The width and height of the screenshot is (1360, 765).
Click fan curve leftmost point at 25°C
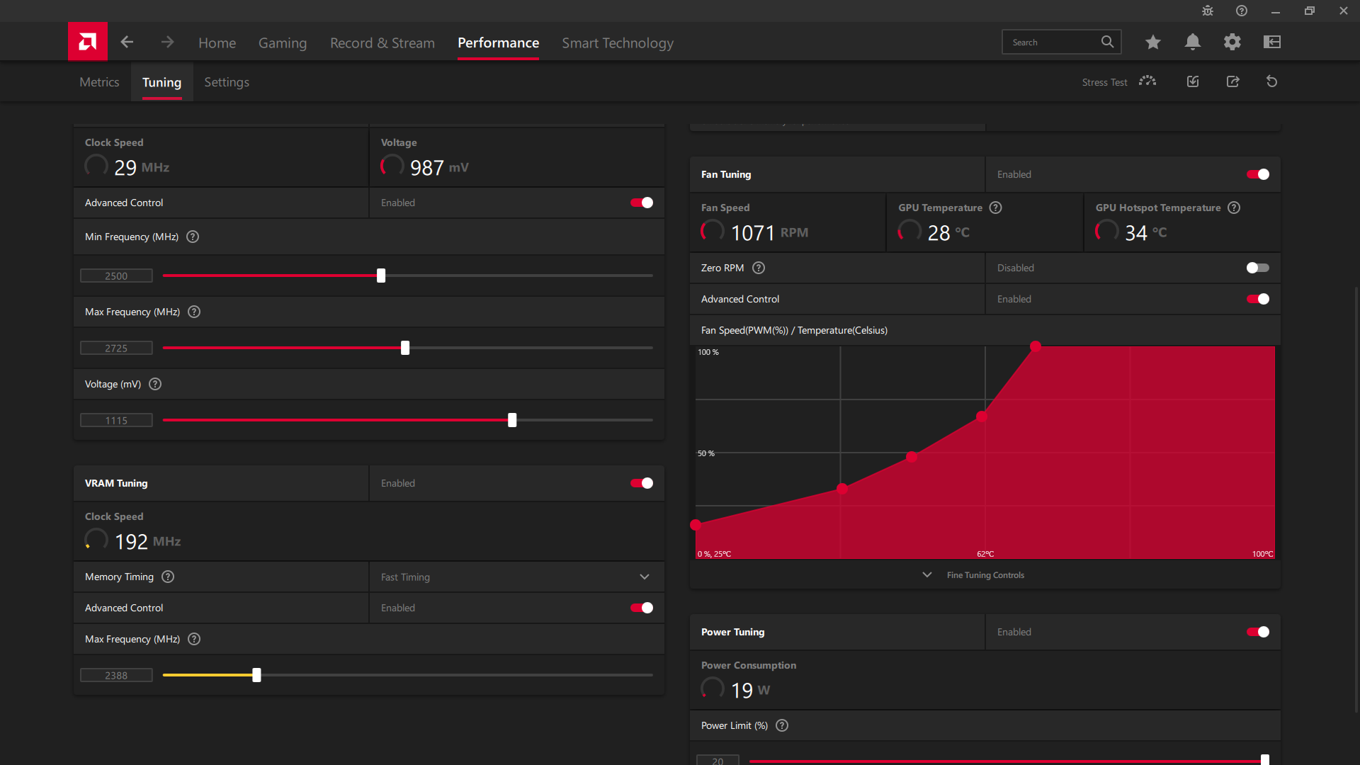(696, 525)
